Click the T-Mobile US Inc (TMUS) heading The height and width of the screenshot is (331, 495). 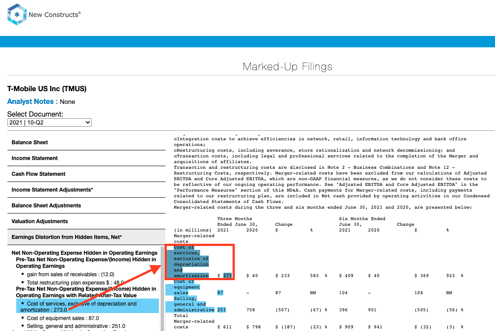pos(47,89)
